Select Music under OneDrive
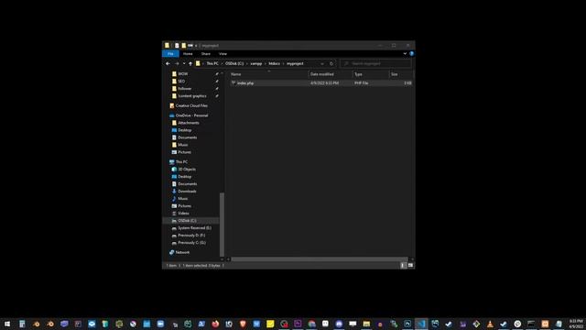The height and width of the screenshot is (330, 586). [x=183, y=145]
